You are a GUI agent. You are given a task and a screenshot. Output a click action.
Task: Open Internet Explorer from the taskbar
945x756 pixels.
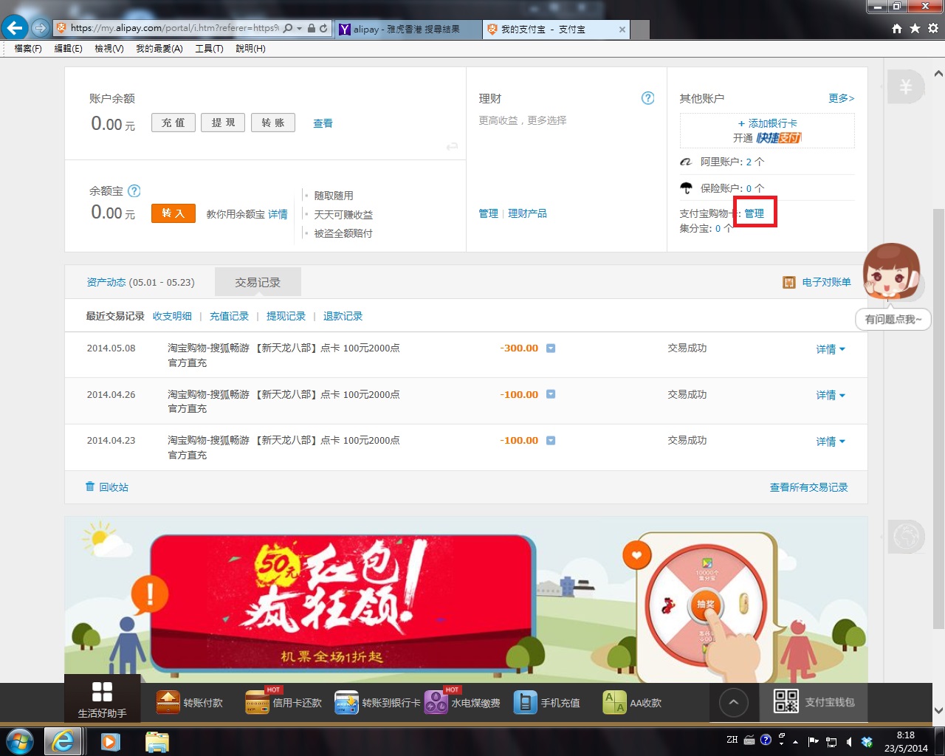coord(63,740)
